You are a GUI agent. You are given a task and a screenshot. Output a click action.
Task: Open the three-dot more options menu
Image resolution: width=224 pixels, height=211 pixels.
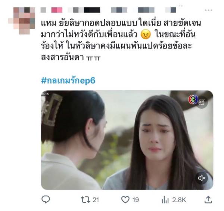pos(208,10)
